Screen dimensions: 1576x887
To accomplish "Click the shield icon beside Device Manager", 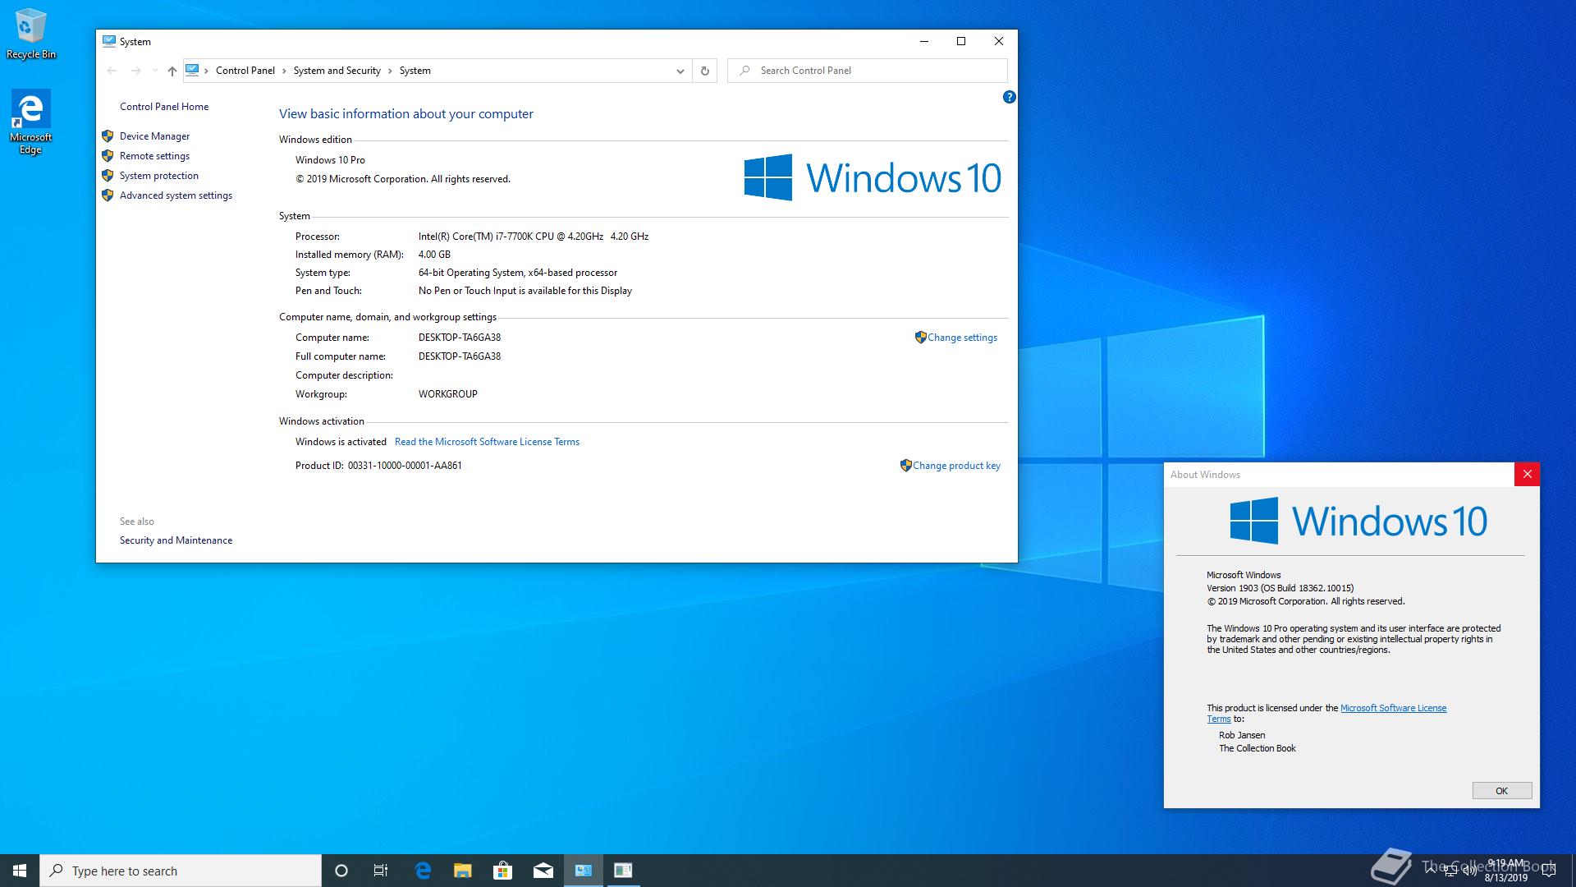I will [108, 136].
